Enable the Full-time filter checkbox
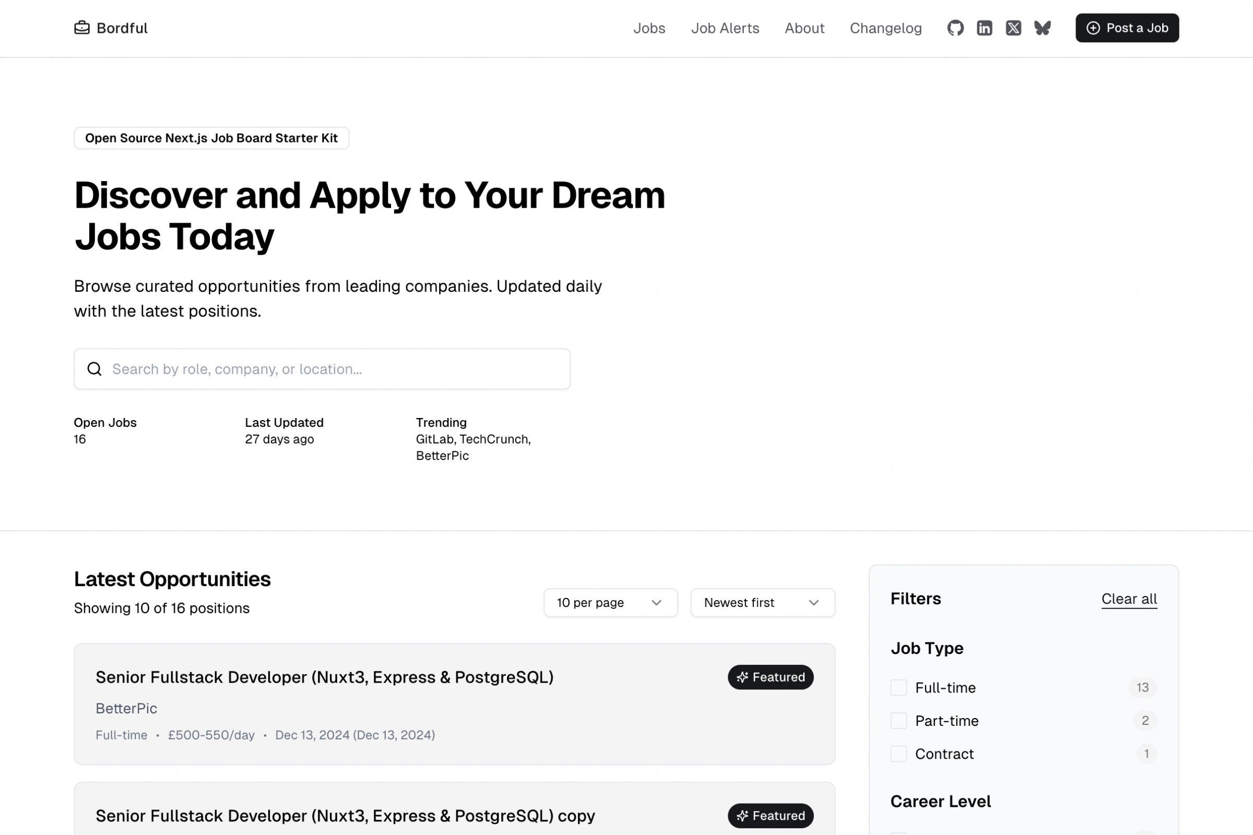Screen dimensions: 1253x835 (x=898, y=687)
